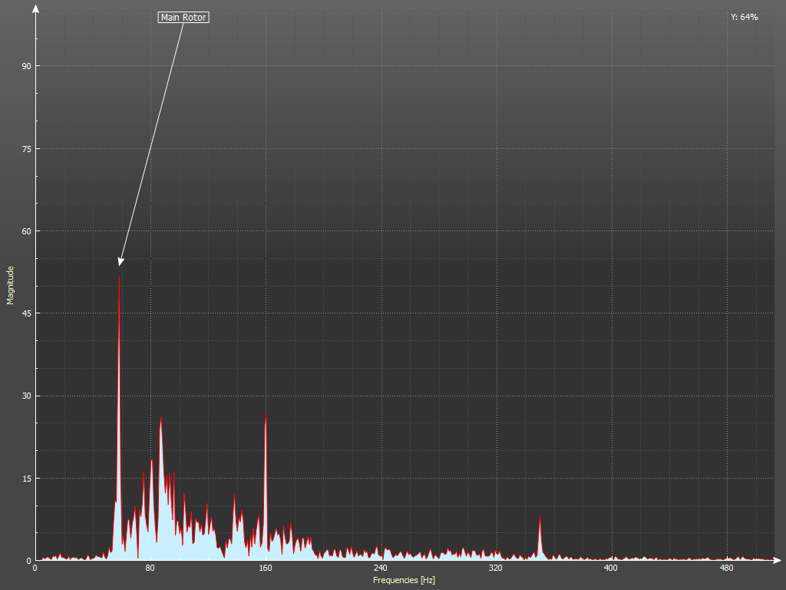Click the 75 tick label on Magnitude axis
The height and width of the screenshot is (590, 786).
26,148
